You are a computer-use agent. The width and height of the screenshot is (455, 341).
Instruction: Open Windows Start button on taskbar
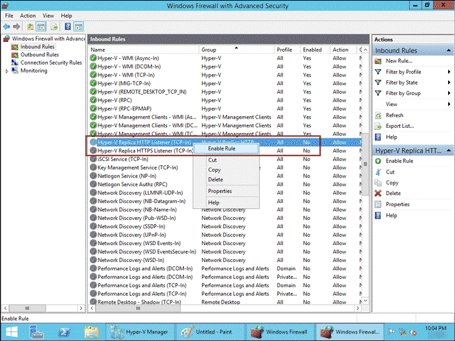click(x=12, y=332)
